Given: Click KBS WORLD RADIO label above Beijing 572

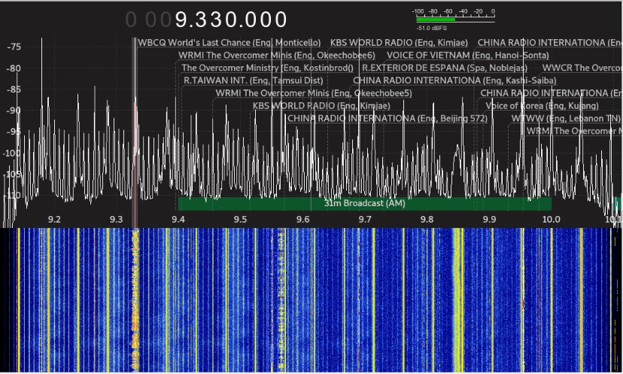Looking at the screenshot, I should click(x=321, y=105).
